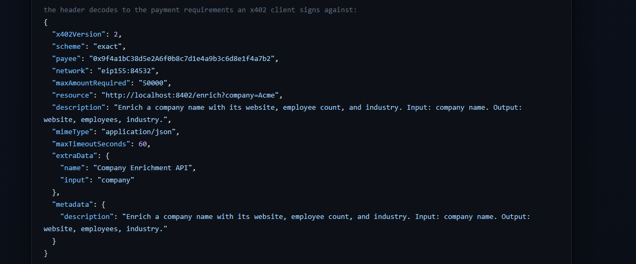Select the "maxTimeoutSeconds" key

(x=91, y=143)
